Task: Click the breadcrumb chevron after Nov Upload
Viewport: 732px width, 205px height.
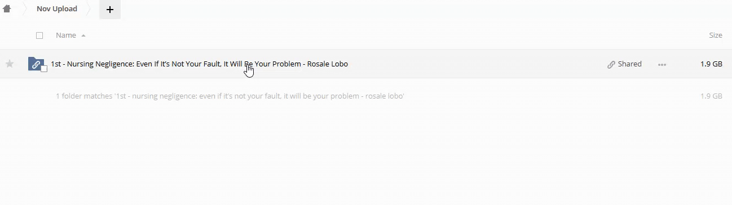Action: point(89,10)
